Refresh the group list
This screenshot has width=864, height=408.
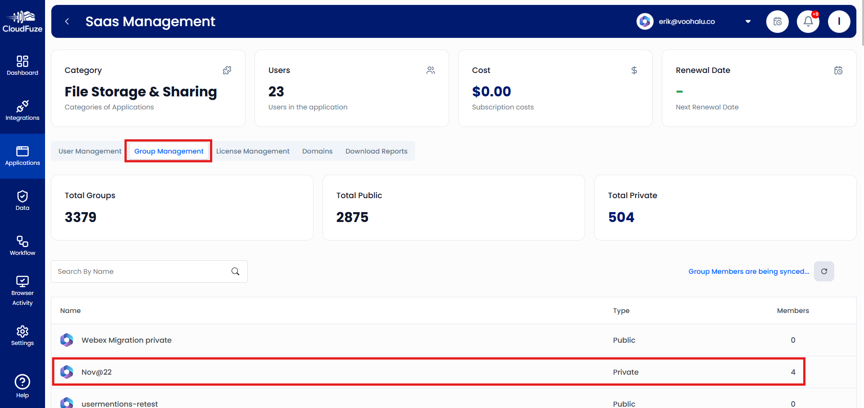(824, 271)
